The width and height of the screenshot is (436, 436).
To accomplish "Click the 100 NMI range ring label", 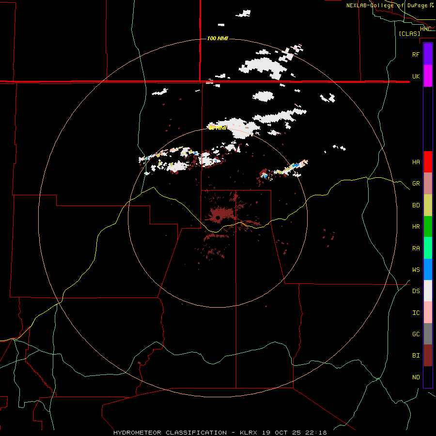I will 218,38.
